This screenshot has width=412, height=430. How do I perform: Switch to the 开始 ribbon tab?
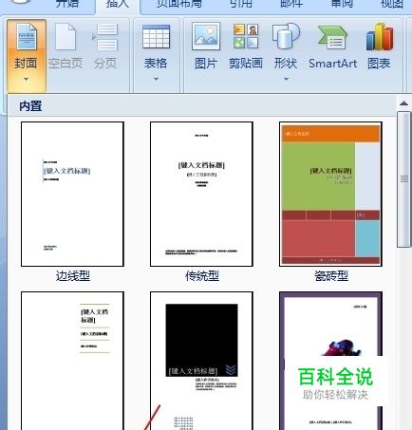pyautogui.click(x=66, y=4)
